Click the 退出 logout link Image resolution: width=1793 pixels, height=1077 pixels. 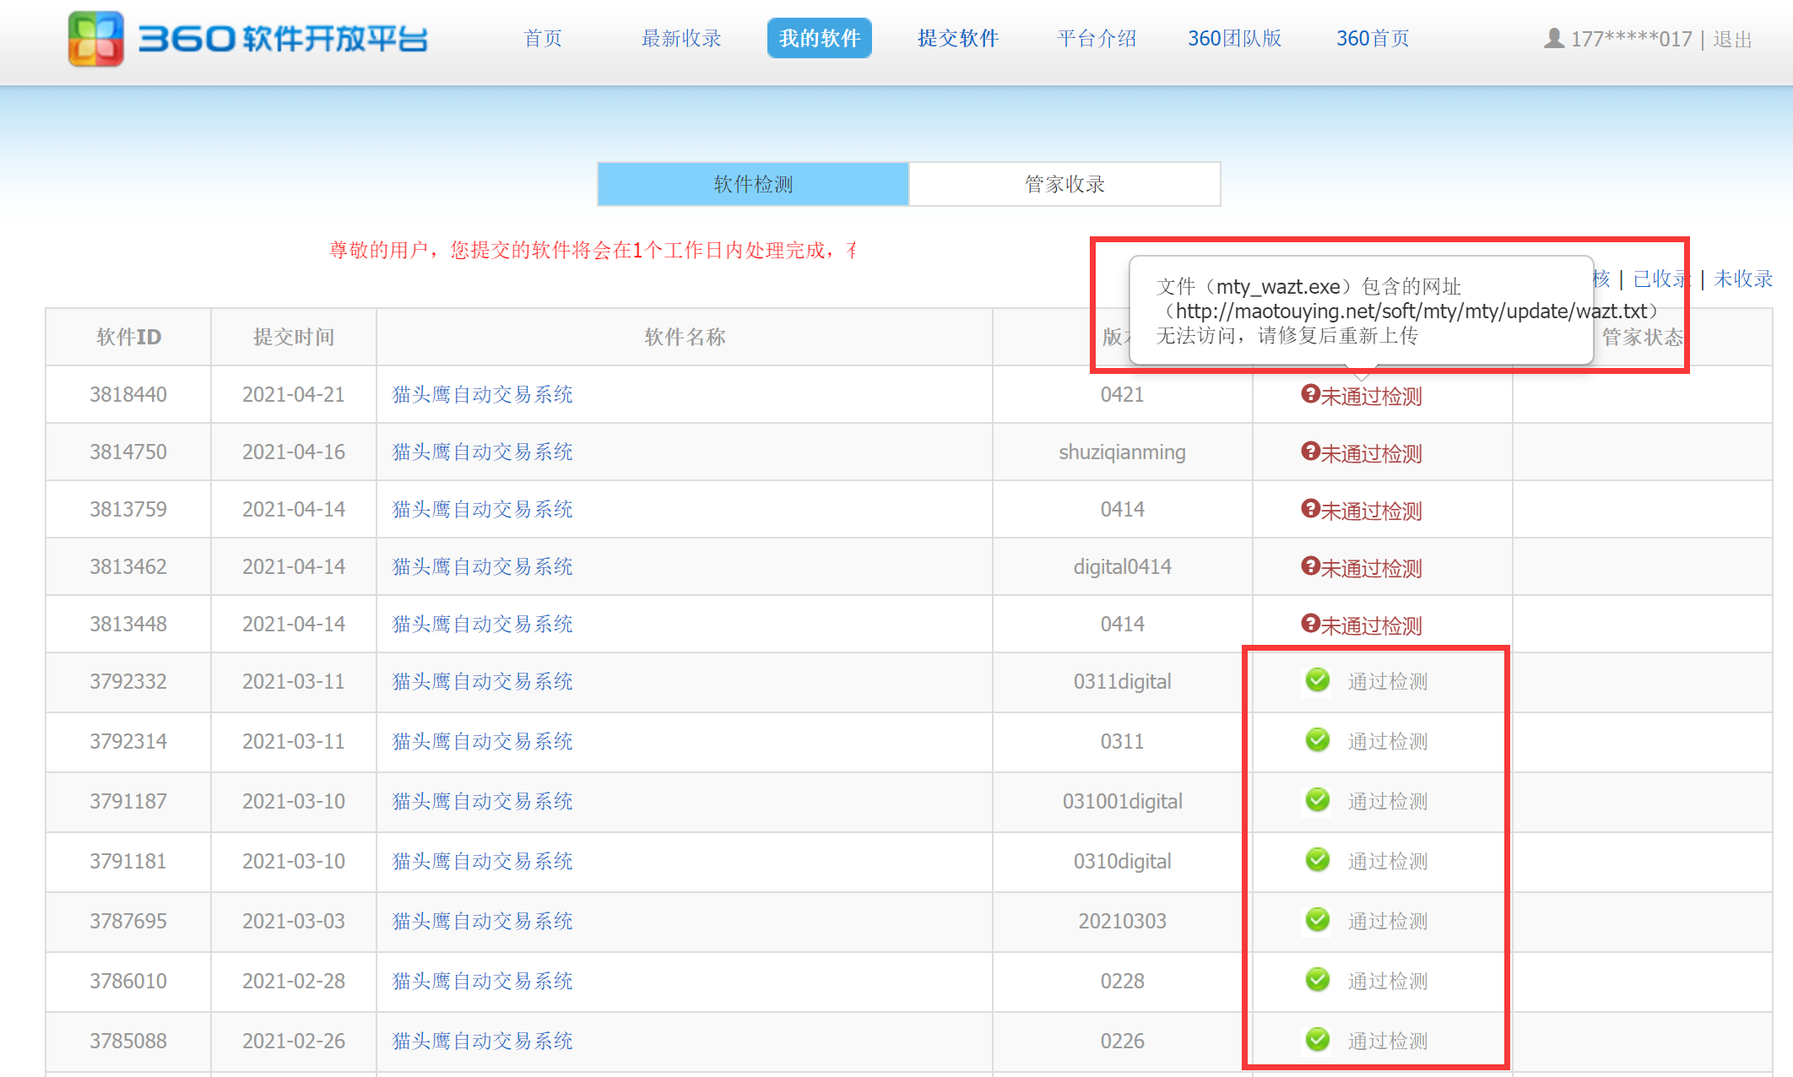click(1732, 39)
